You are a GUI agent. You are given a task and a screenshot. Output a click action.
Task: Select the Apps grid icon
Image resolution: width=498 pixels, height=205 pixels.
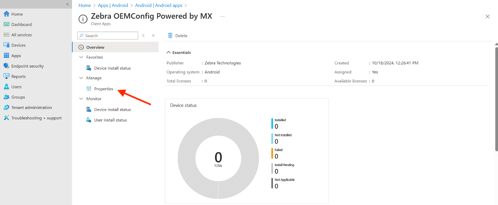6,56
